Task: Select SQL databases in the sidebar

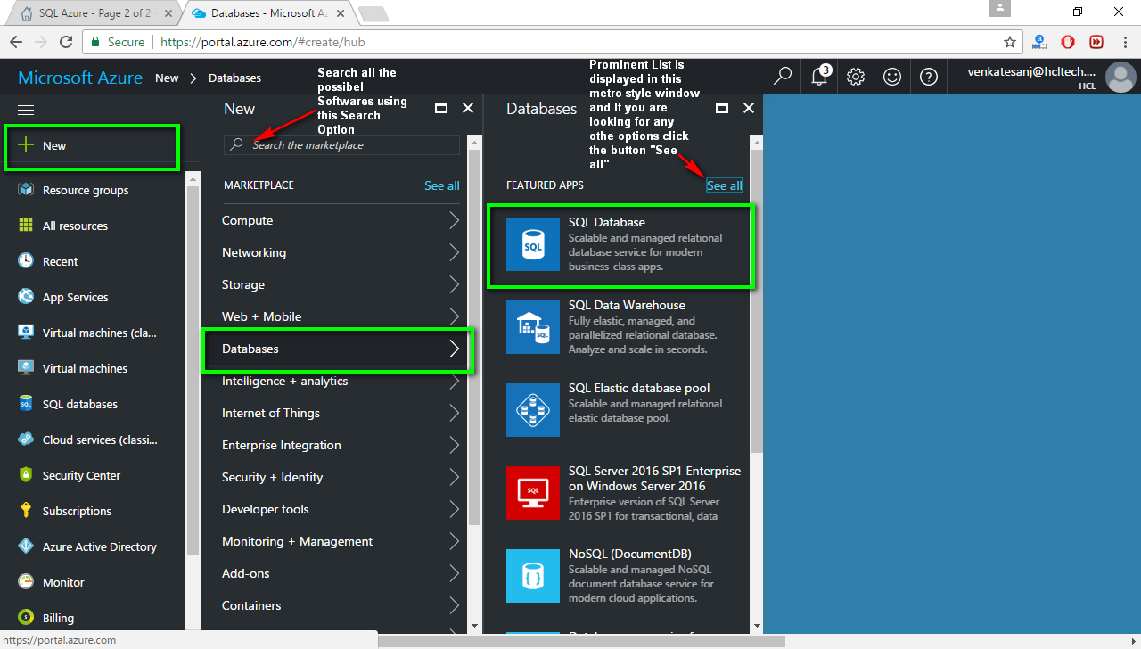Action: pos(82,403)
